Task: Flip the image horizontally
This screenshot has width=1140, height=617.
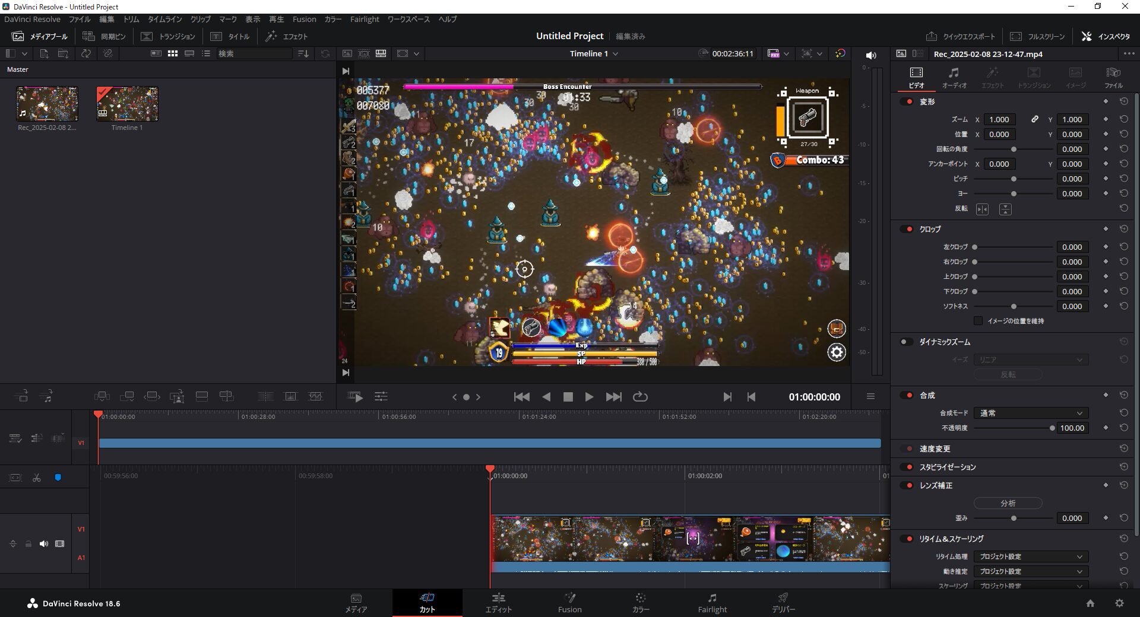Action: [x=983, y=209]
